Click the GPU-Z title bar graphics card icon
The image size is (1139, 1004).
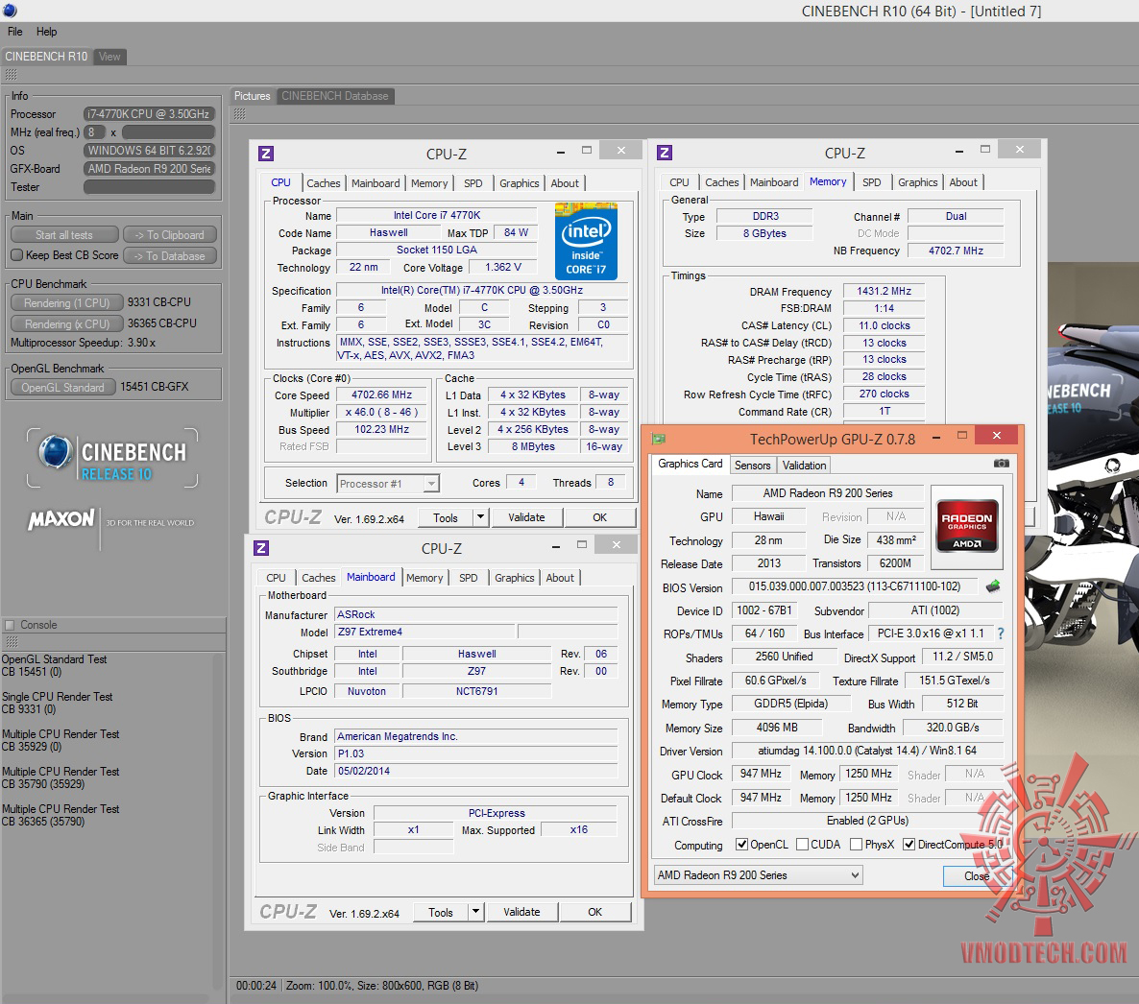pos(659,439)
